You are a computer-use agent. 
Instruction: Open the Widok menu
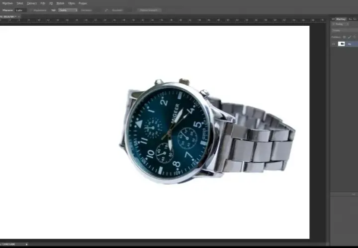pos(60,3)
